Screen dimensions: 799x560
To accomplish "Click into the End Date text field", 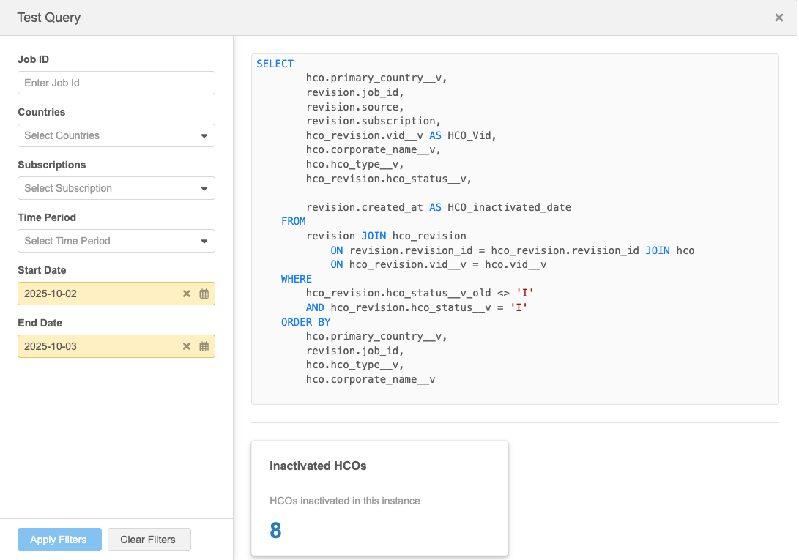I will (x=95, y=346).
